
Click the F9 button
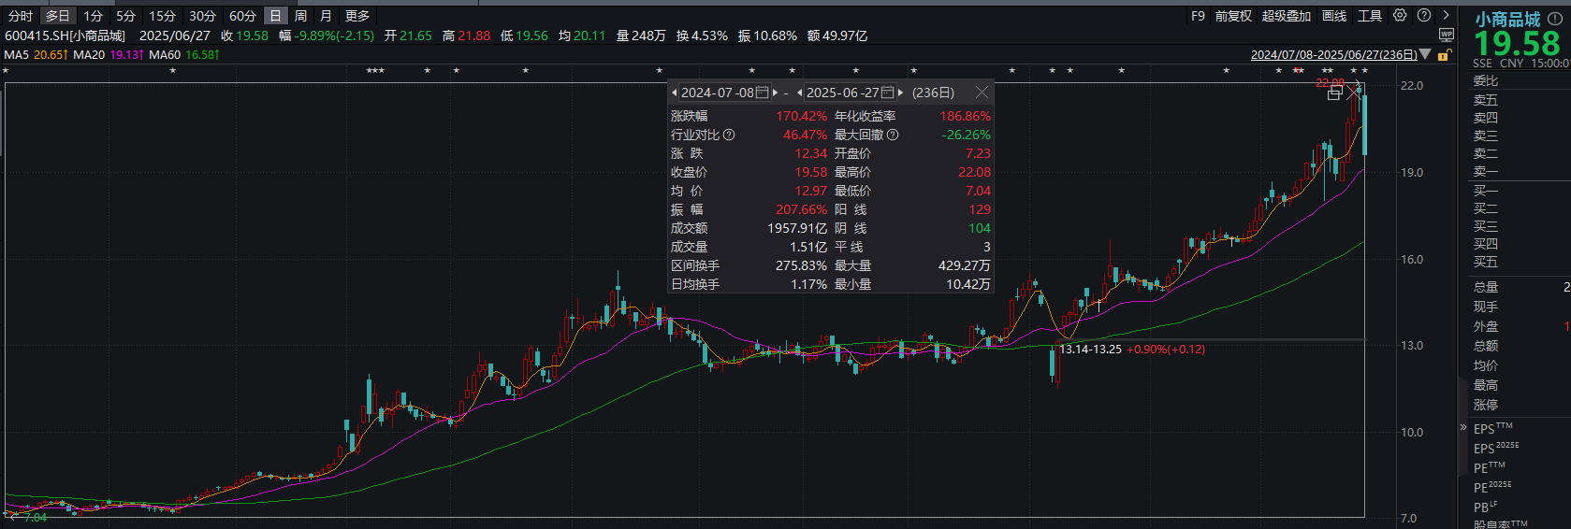tap(1198, 16)
